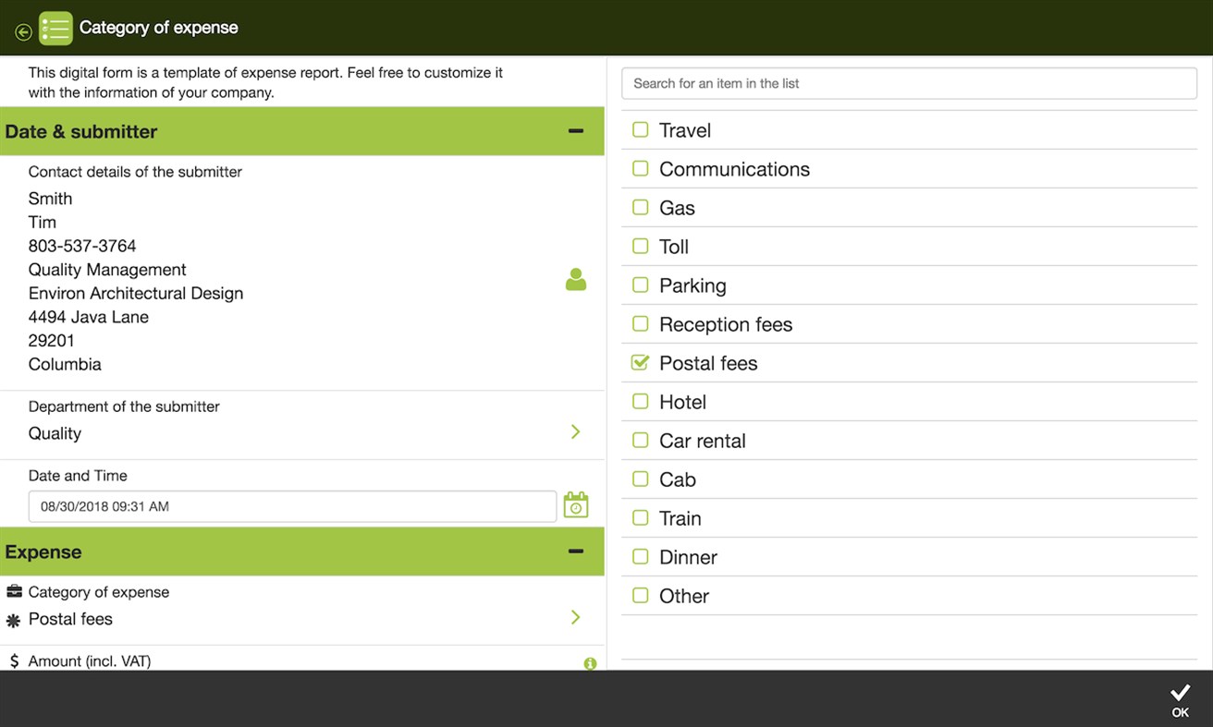The image size is (1213, 727).
Task: Click the search field for list items
Action: tap(909, 82)
